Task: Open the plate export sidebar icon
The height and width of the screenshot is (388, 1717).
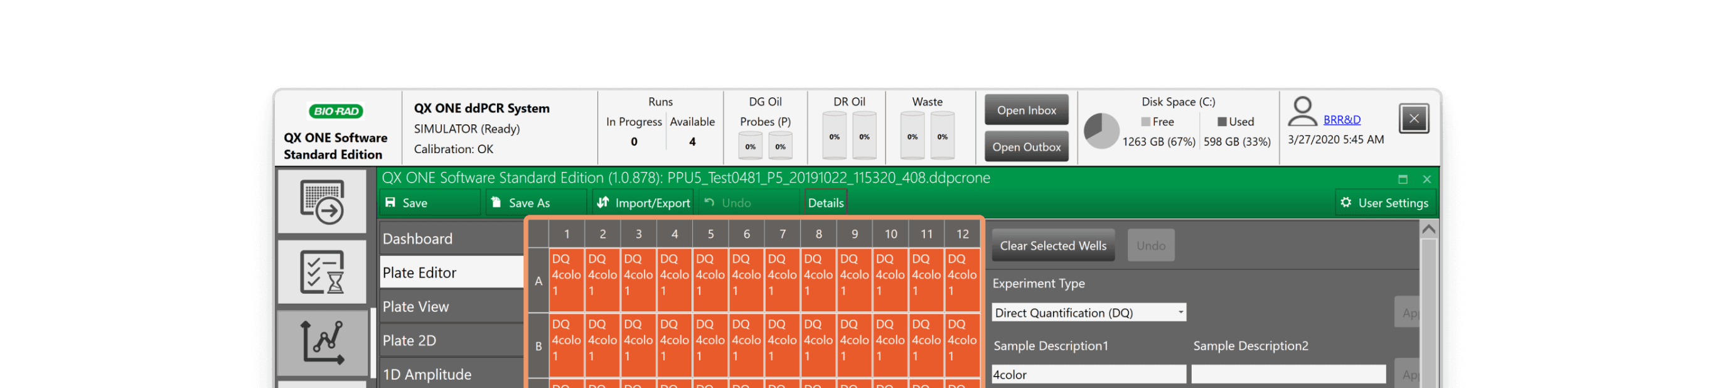Action: click(322, 202)
